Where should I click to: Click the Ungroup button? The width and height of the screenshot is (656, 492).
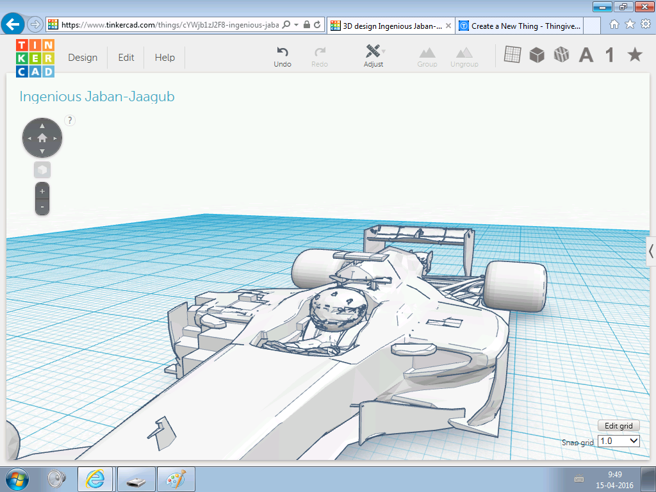pos(464,57)
